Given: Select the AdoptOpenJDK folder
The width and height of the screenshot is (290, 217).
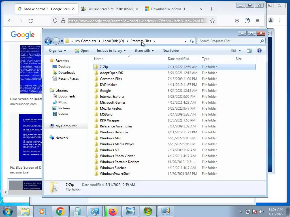Looking at the screenshot, I should pos(111,73).
